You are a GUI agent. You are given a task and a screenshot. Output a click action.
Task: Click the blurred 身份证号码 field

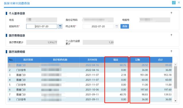pos(98,20)
